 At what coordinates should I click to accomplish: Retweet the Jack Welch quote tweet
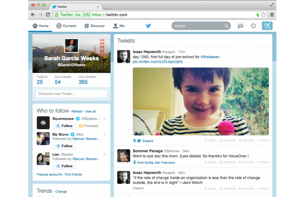[x=227, y=189]
